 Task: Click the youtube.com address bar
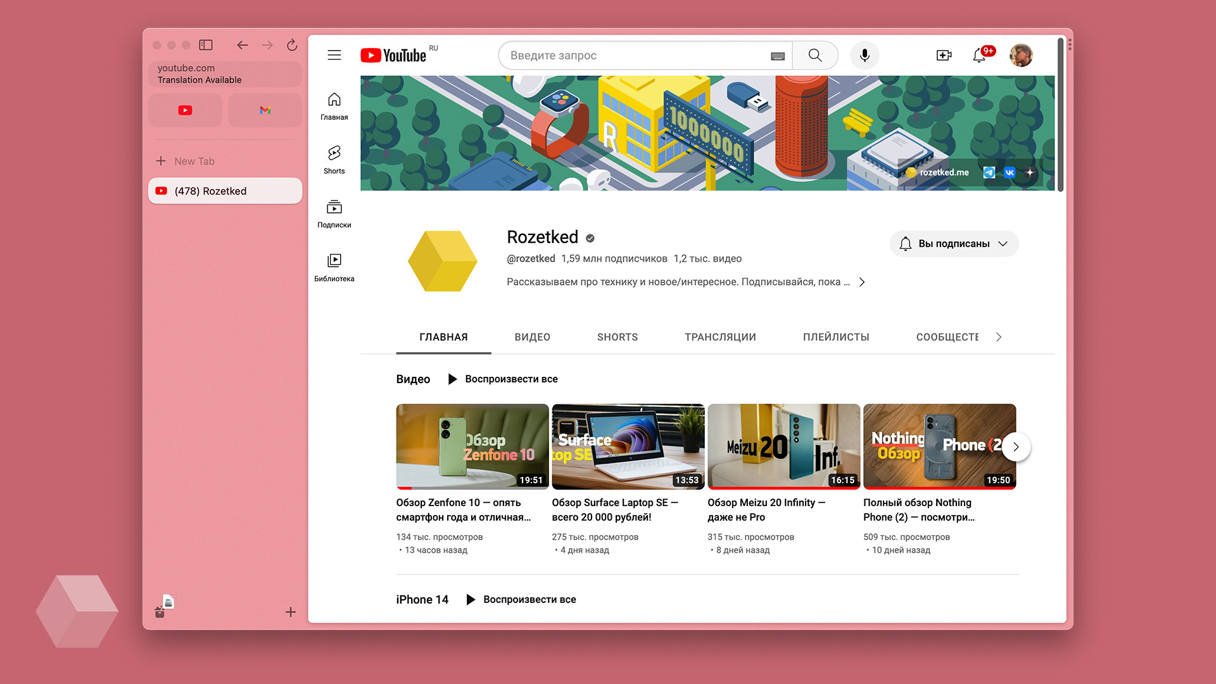tap(225, 74)
